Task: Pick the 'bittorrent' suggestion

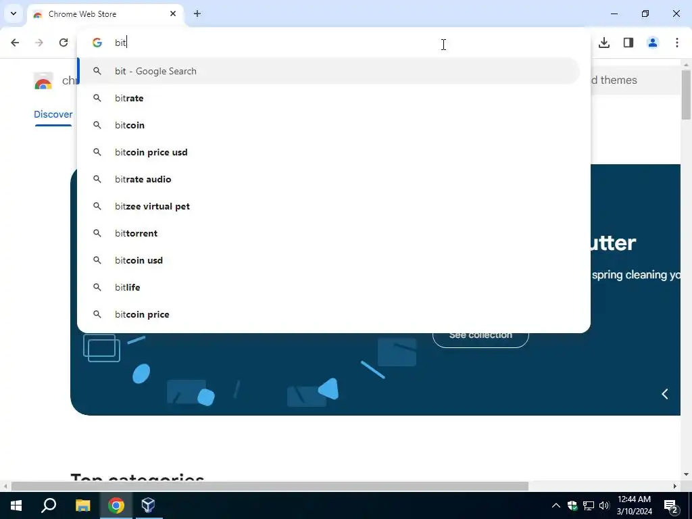Action: [329, 233]
